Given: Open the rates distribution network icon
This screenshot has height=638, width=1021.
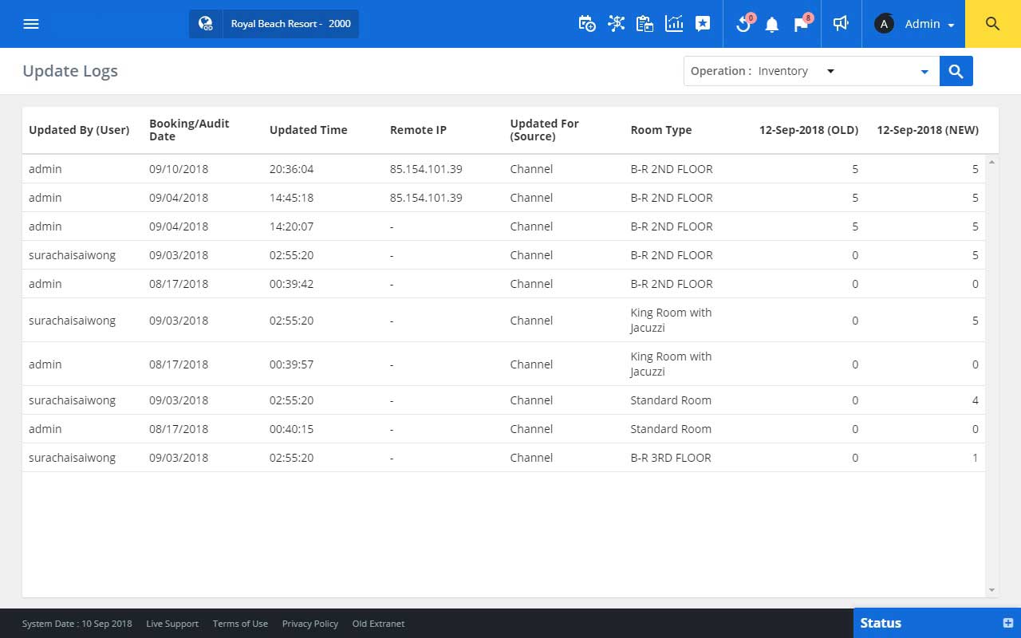Looking at the screenshot, I should tap(617, 24).
